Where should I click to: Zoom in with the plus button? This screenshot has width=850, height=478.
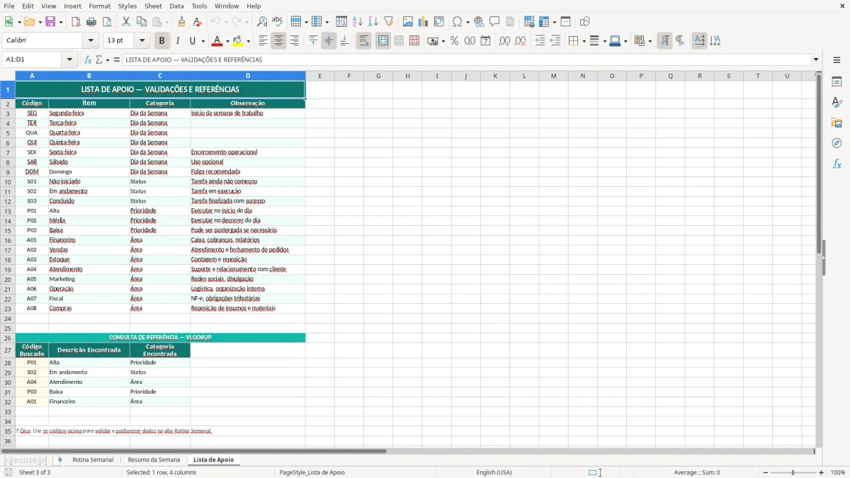821,472
